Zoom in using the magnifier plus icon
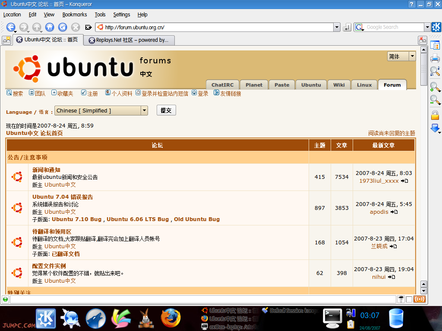 [435, 87]
